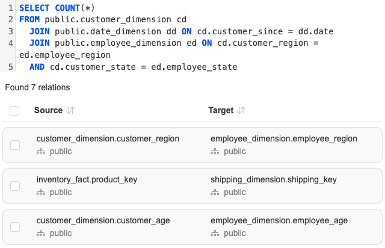
Task: Click the sort arrows icon beside Source
Action: pyautogui.click(x=70, y=111)
